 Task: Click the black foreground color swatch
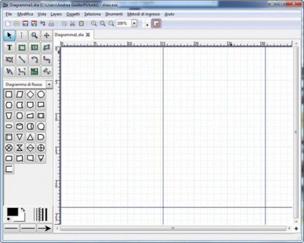(13, 212)
